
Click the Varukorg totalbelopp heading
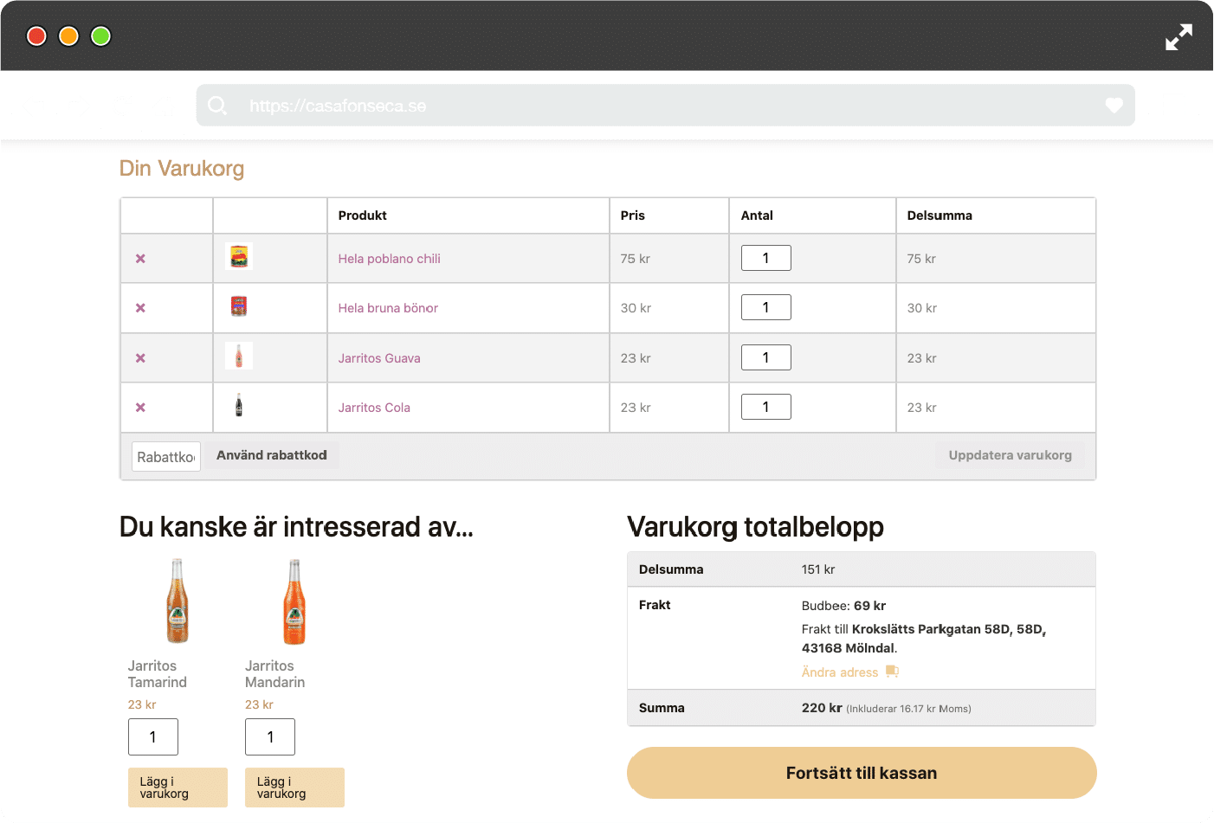(755, 526)
